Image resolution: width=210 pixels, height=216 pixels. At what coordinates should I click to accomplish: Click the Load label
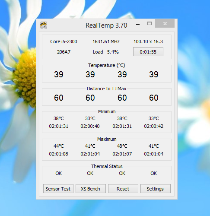tap(98, 52)
